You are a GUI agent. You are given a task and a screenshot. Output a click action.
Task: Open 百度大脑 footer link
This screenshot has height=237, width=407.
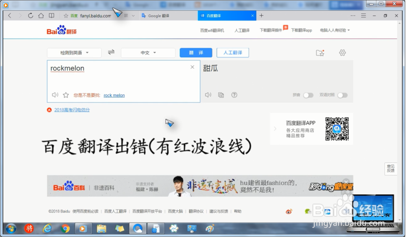[x=175, y=211]
